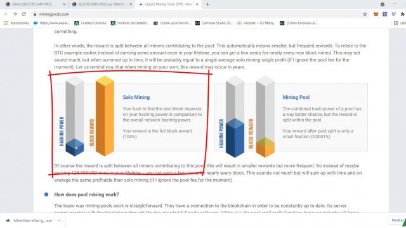Click the Mining Pool blue hashing power bar
This screenshot has height=228, width=406.
235,137
